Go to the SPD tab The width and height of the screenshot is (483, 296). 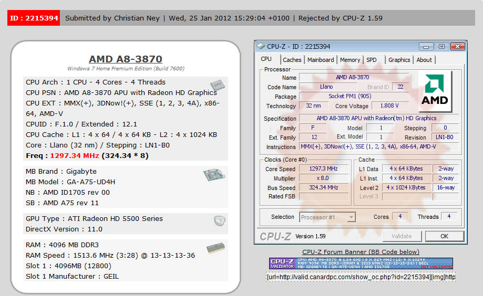point(372,60)
